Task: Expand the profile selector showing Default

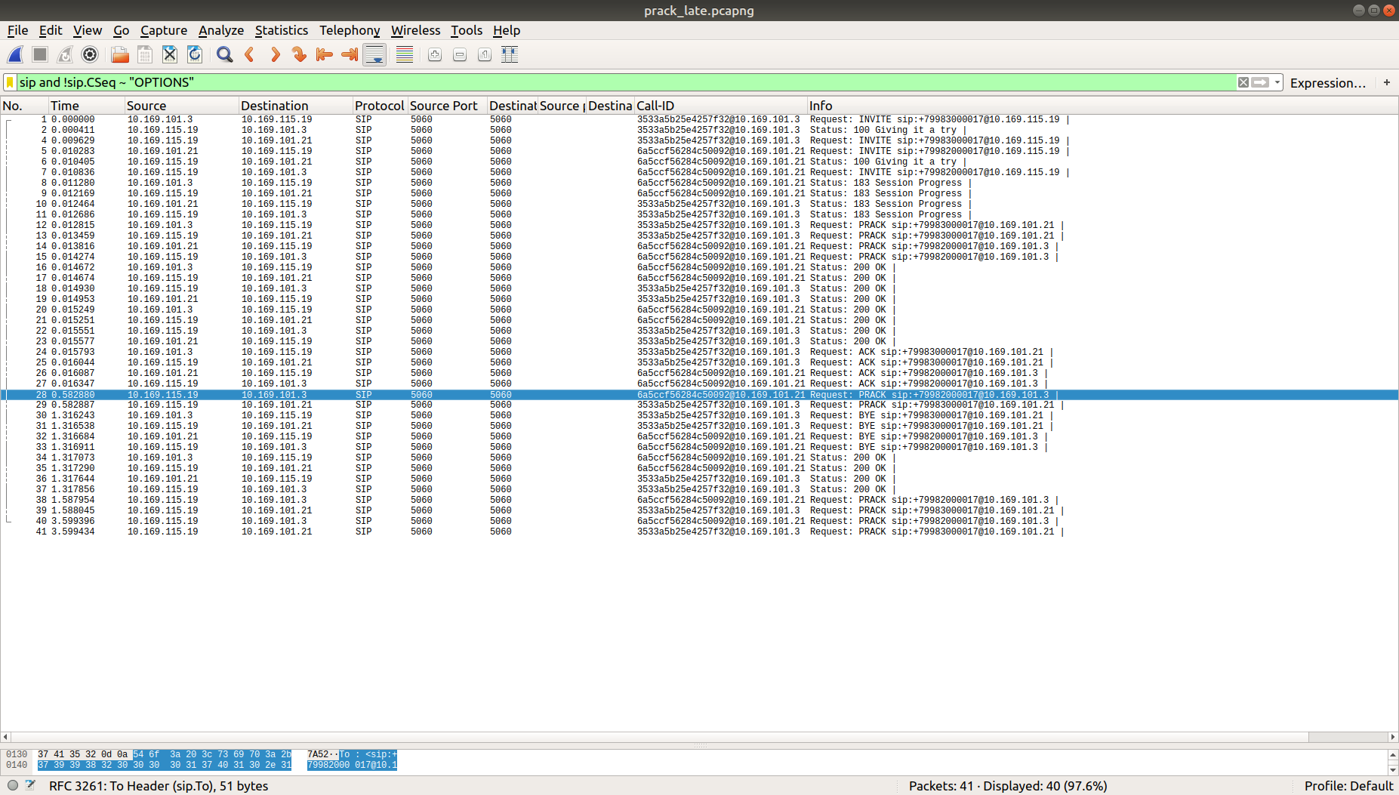Action: (x=1348, y=785)
